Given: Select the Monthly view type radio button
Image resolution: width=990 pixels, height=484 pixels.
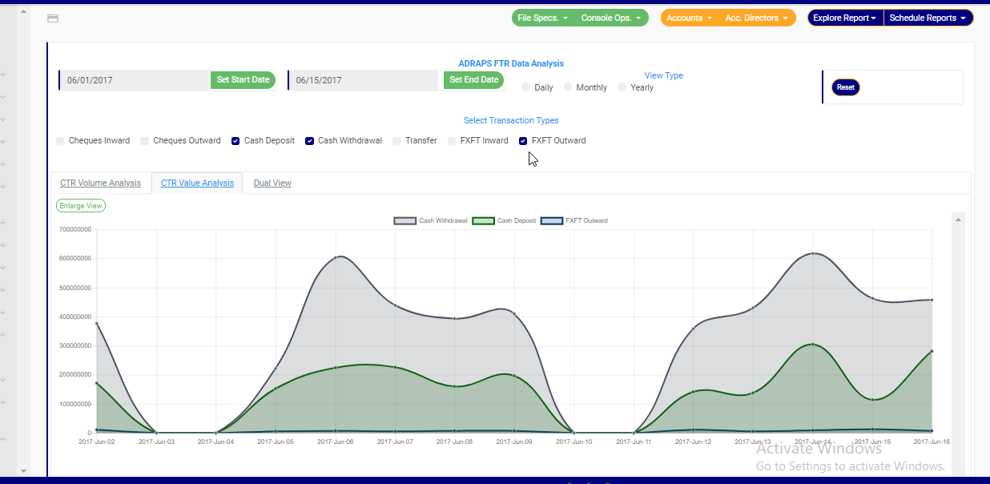Looking at the screenshot, I should tap(569, 87).
